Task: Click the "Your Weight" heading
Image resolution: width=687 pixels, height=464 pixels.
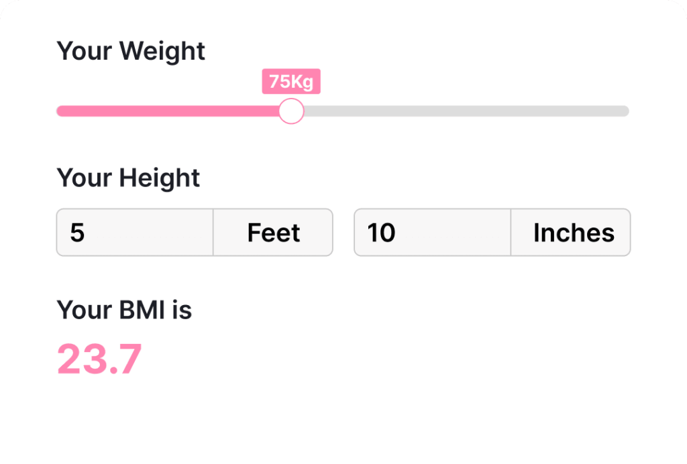Action: pyautogui.click(x=131, y=51)
